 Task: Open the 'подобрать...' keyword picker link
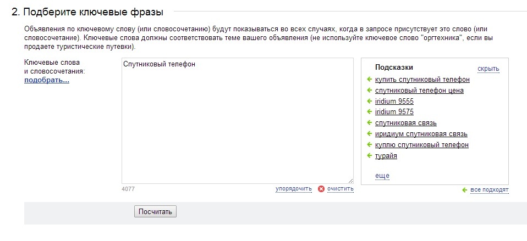click(47, 81)
